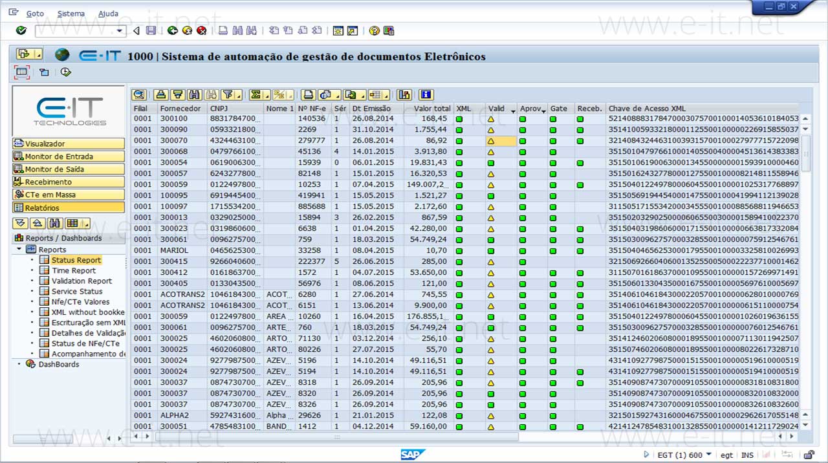The height and width of the screenshot is (463, 828).
Task: Click the NF-e number 885688 cell
Action: pos(314,206)
